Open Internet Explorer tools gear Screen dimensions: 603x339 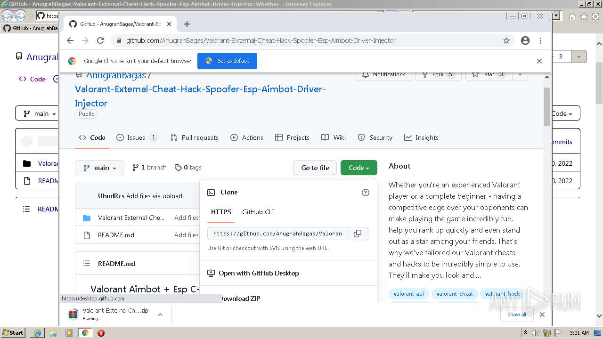pos(595,16)
